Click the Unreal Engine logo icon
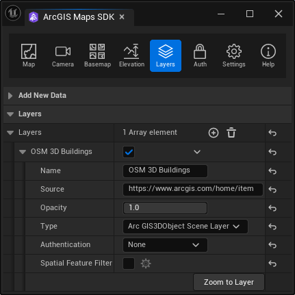This screenshot has height=295, width=295. point(13,13)
